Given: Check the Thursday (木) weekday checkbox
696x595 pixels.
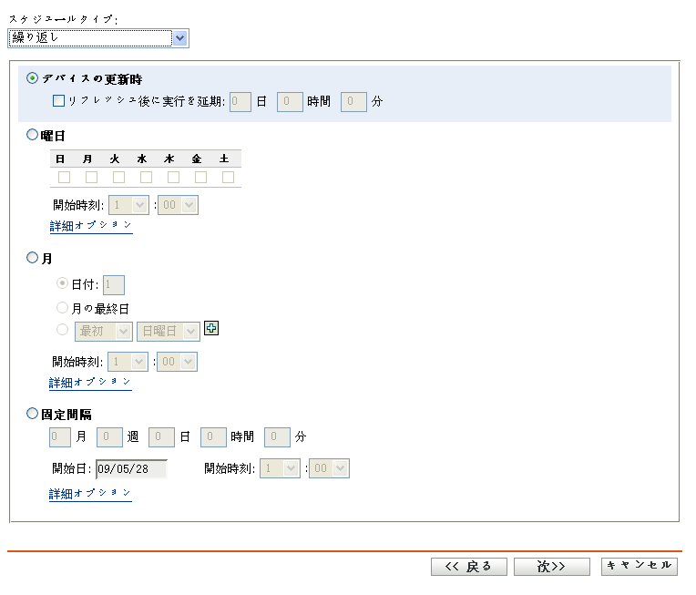Looking at the screenshot, I should point(173,177).
